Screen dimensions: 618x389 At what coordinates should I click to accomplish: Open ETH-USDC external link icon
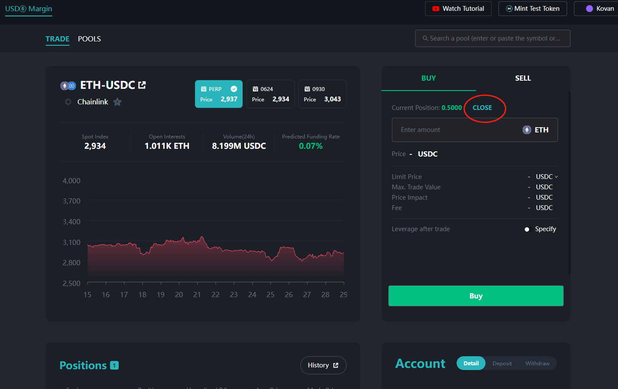142,85
